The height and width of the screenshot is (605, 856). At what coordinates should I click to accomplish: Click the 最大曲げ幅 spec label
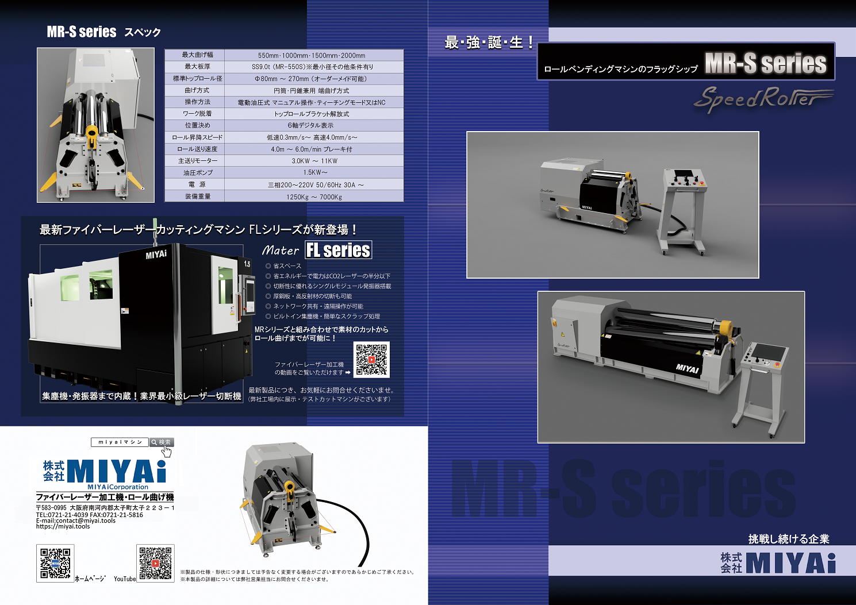(197, 55)
